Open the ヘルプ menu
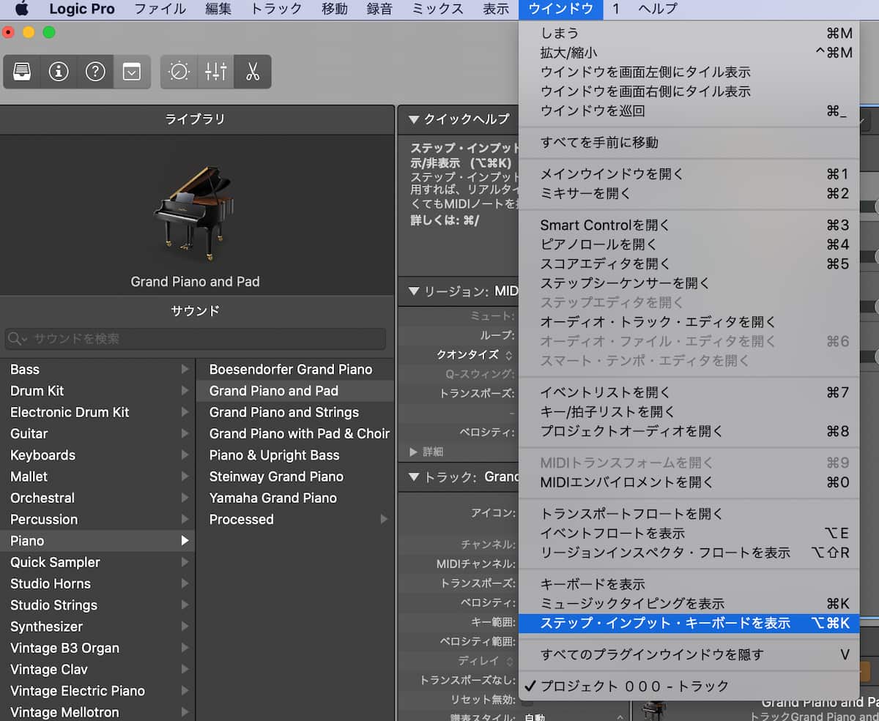The image size is (879, 721). tap(658, 9)
